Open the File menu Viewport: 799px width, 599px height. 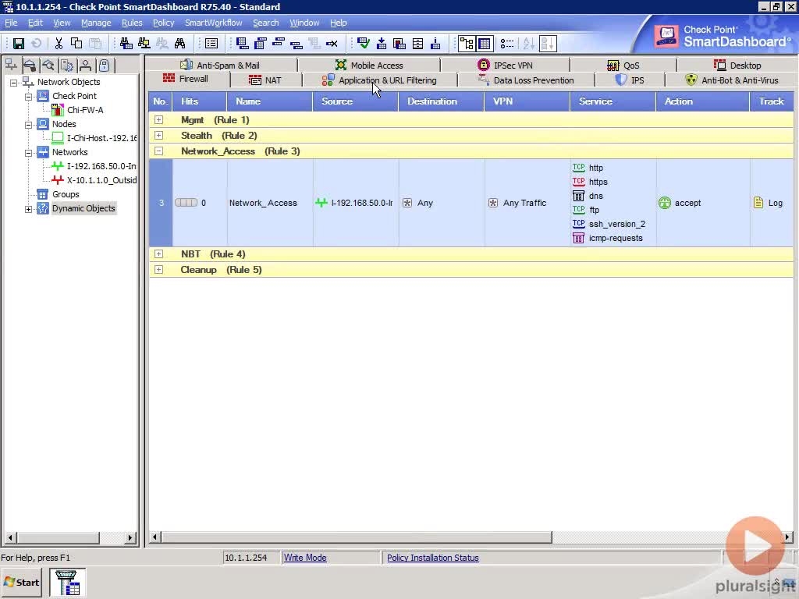tap(11, 23)
